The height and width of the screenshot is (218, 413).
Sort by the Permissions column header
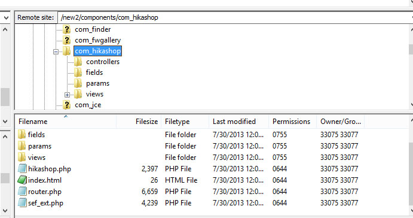coord(292,122)
